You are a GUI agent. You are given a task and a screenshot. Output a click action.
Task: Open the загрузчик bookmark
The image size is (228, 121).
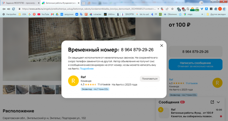pos(67,14)
